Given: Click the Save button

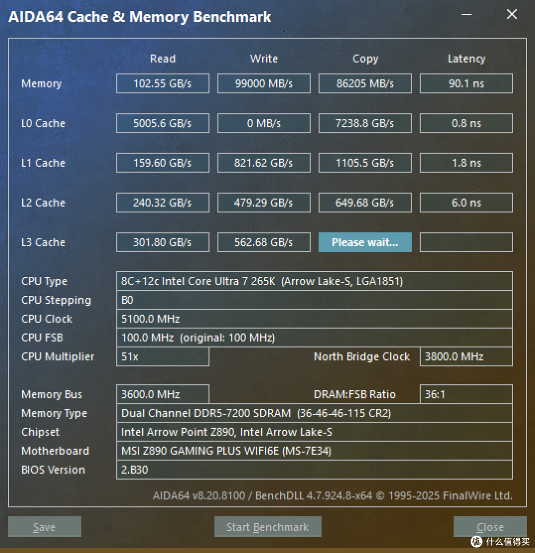Looking at the screenshot, I should point(45,527).
